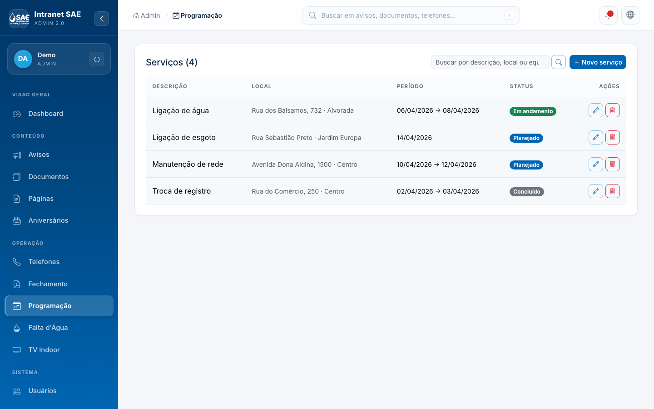
Task: Focus the global search field
Action: [x=411, y=15]
